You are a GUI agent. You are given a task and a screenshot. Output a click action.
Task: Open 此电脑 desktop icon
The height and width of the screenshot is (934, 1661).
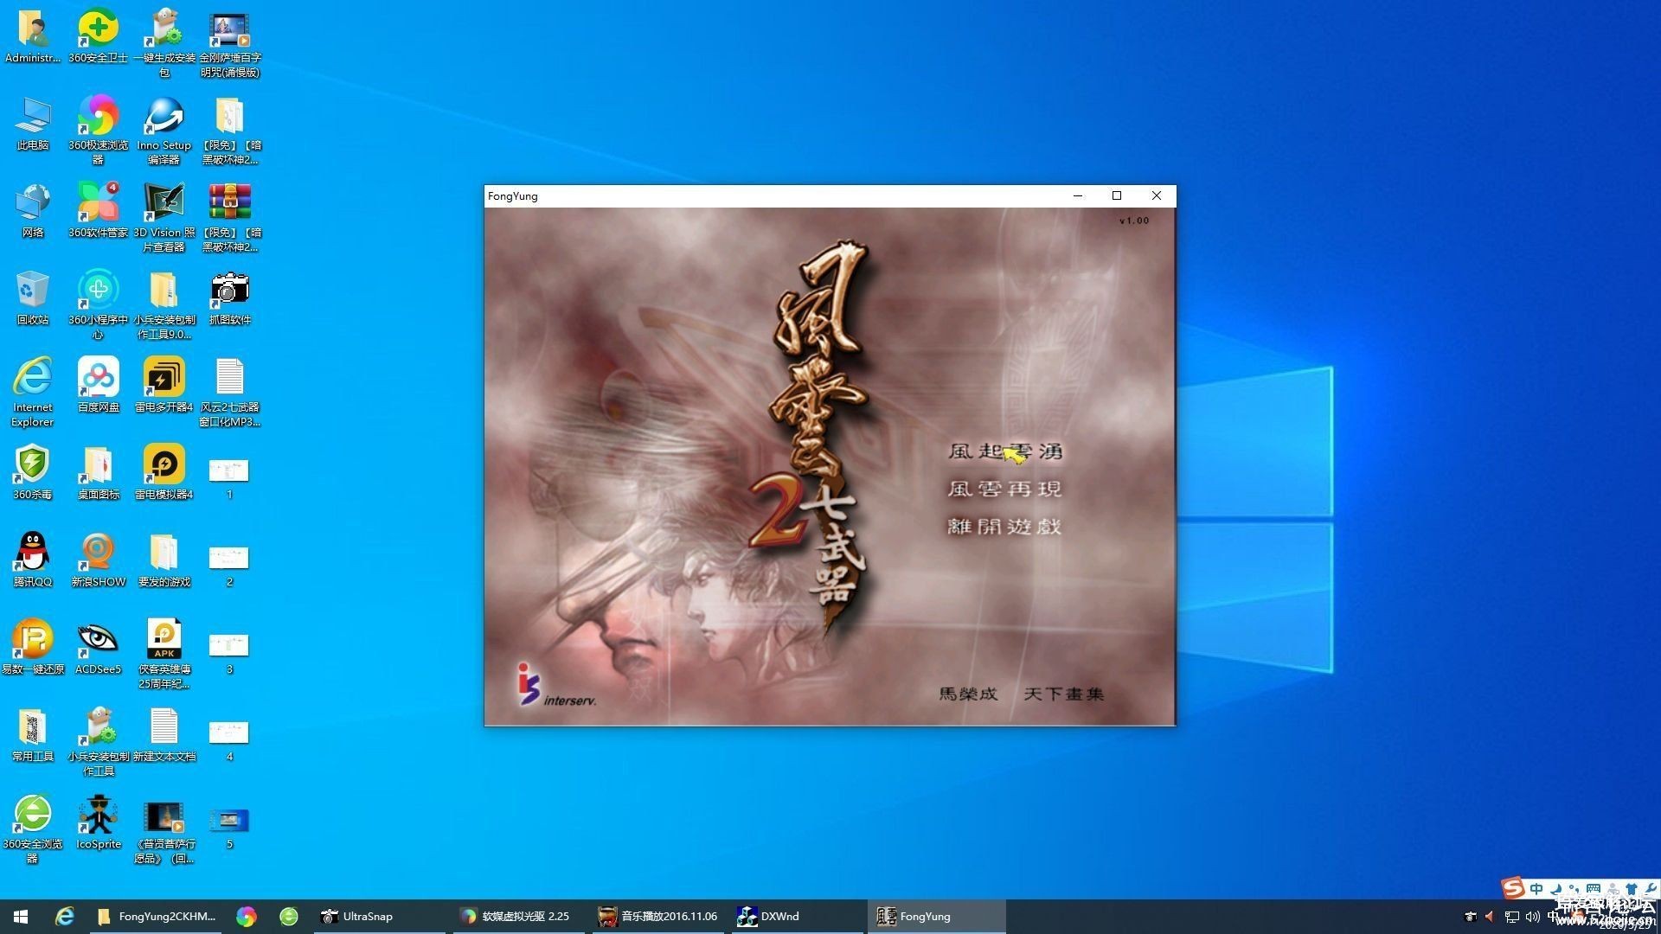point(33,124)
